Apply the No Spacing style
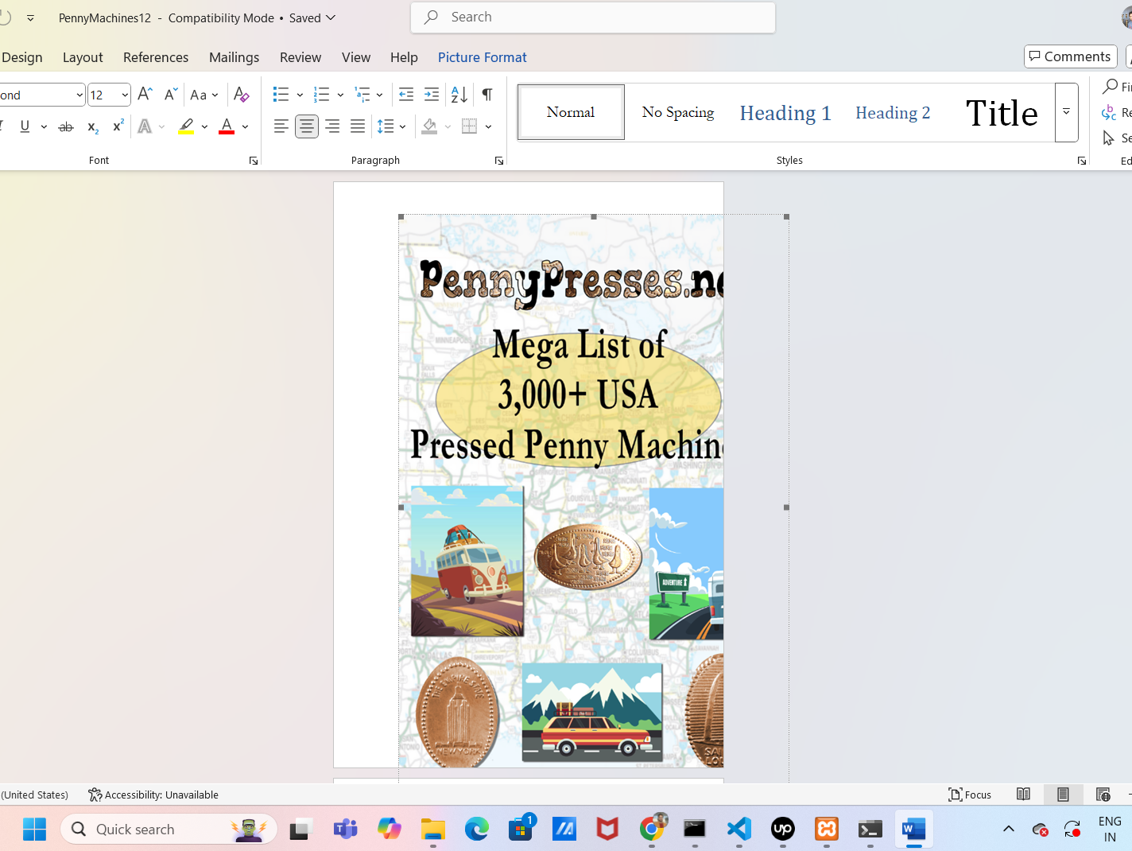The height and width of the screenshot is (851, 1132). click(678, 112)
